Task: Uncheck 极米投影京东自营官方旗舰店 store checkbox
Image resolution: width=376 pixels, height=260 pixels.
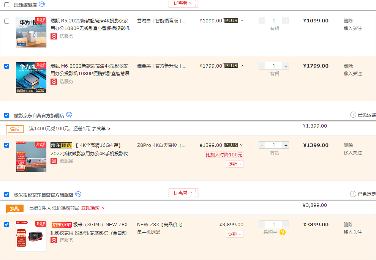Action: tap(7, 195)
